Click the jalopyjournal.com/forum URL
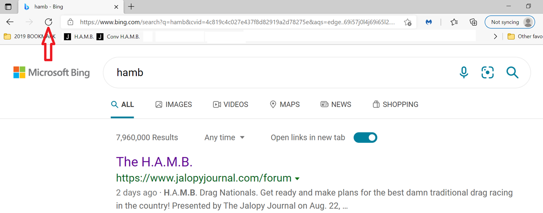 (204, 178)
